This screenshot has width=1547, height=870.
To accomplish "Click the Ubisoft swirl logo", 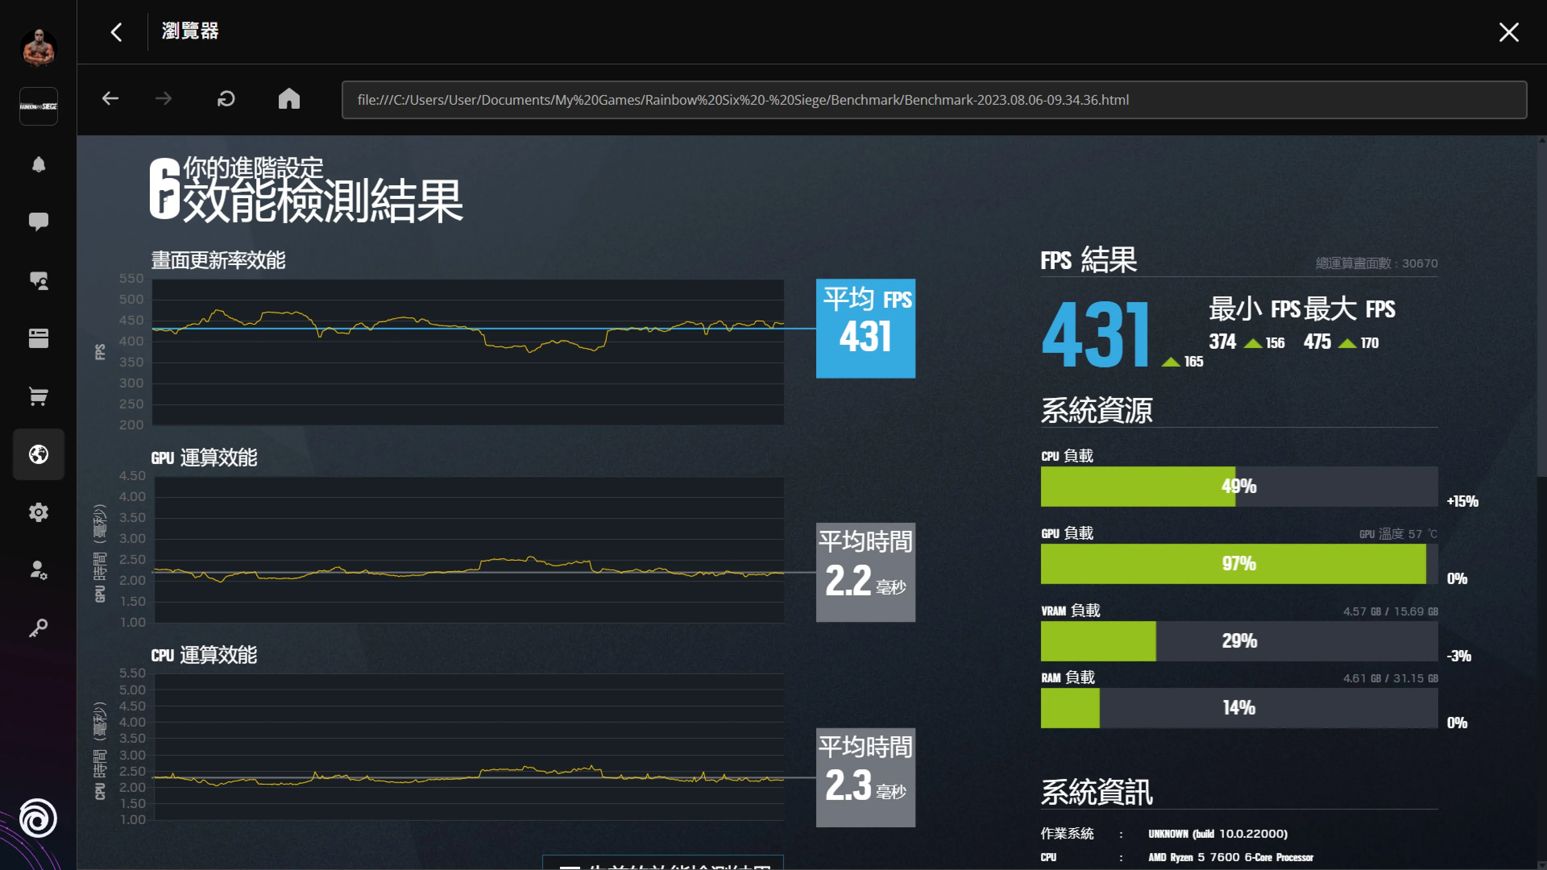I will pyautogui.click(x=38, y=818).
